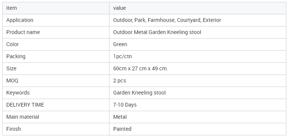
Task: Click the '1pc/ctn' packing value
Action: 122,56
